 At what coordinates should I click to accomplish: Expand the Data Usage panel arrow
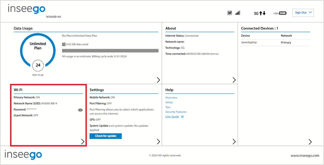pyautogui.click(x=158, y=80)
